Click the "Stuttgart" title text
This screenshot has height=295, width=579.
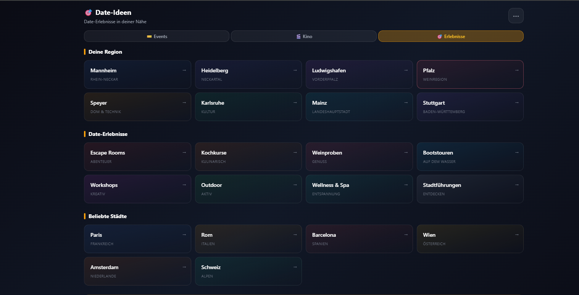tap(434, 103)
